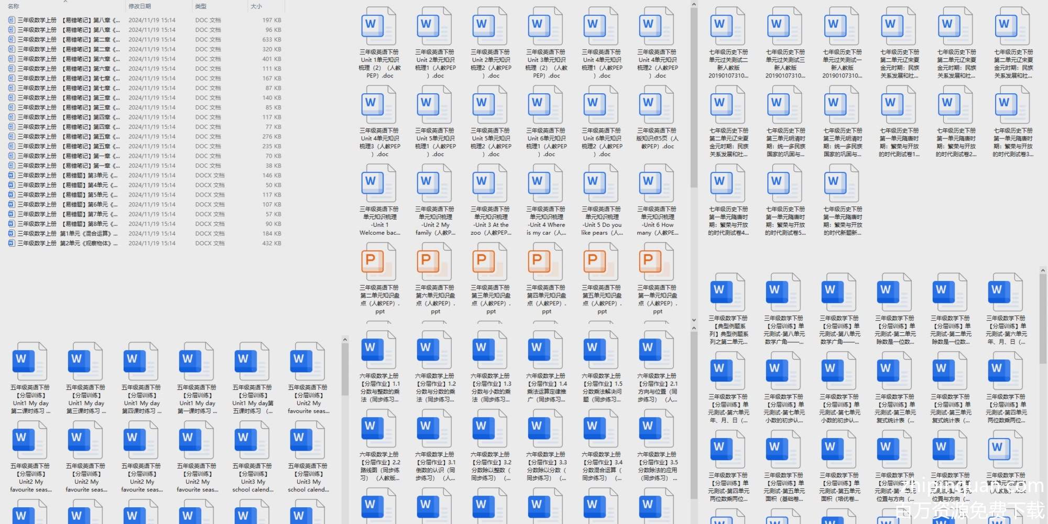Image resolution: width=1048 pixels, height=524 pixels.
Task: Click the up arrow of the 五年级英语下册 panel scrollbar
Action: (x=345, y=340)
